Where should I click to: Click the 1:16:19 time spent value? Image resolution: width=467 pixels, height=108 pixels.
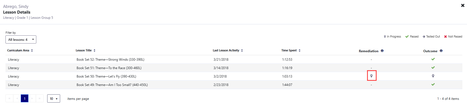tap(287, 68)
